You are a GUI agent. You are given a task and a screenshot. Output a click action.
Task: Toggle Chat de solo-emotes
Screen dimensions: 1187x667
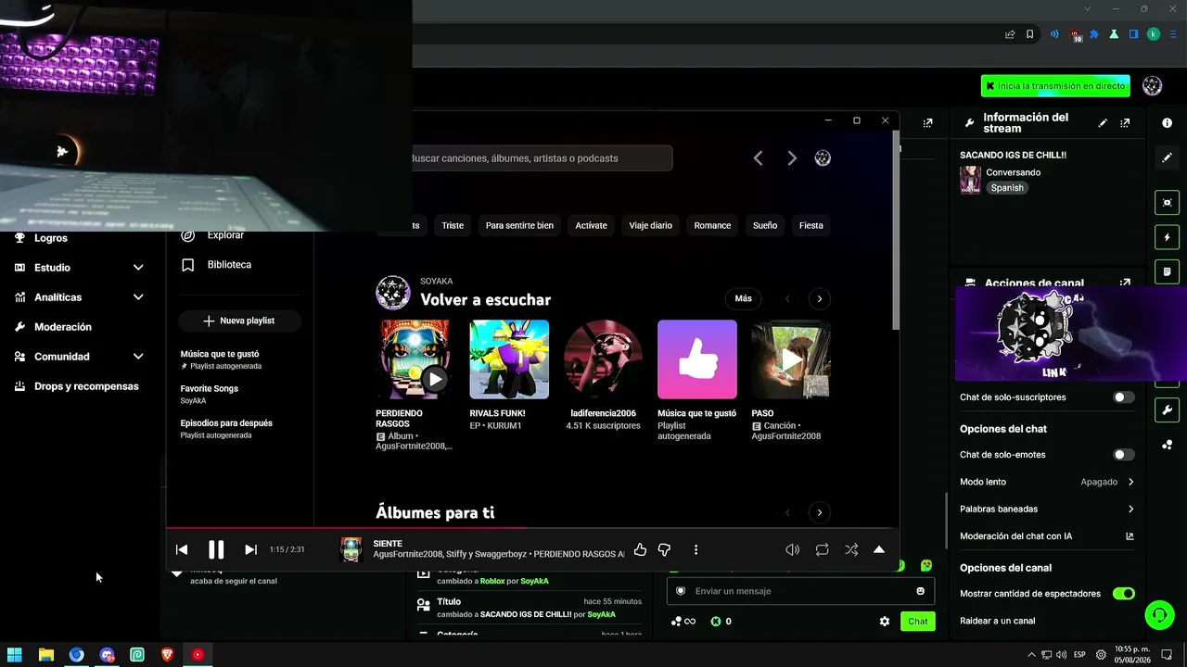tap(1124, 455)
